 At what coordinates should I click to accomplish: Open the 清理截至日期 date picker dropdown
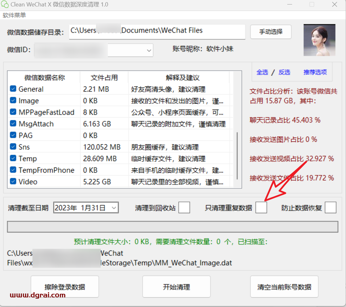(114, 208)
